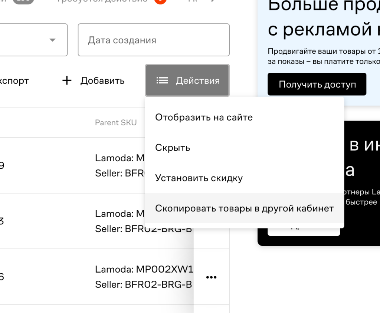Screen dimensions: 380x313
Task: Click the Добавить button label
Action: coord(102,81)
